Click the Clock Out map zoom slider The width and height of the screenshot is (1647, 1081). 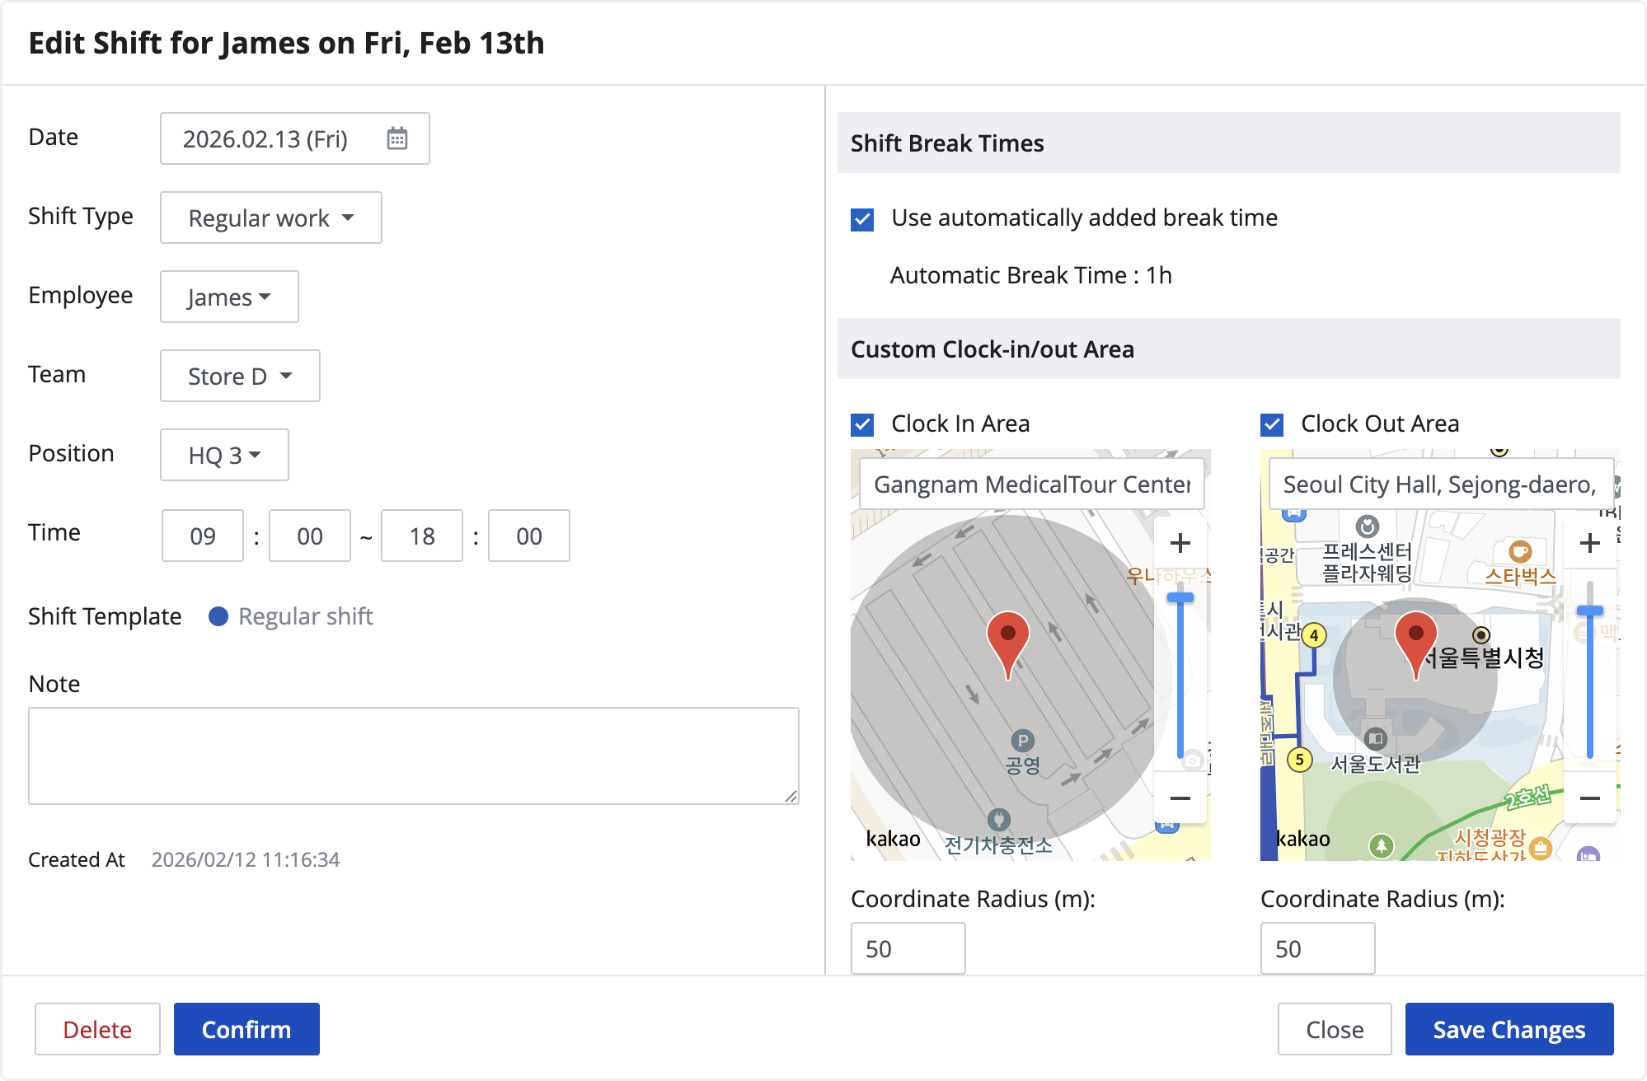click(x=1589, y=611)
